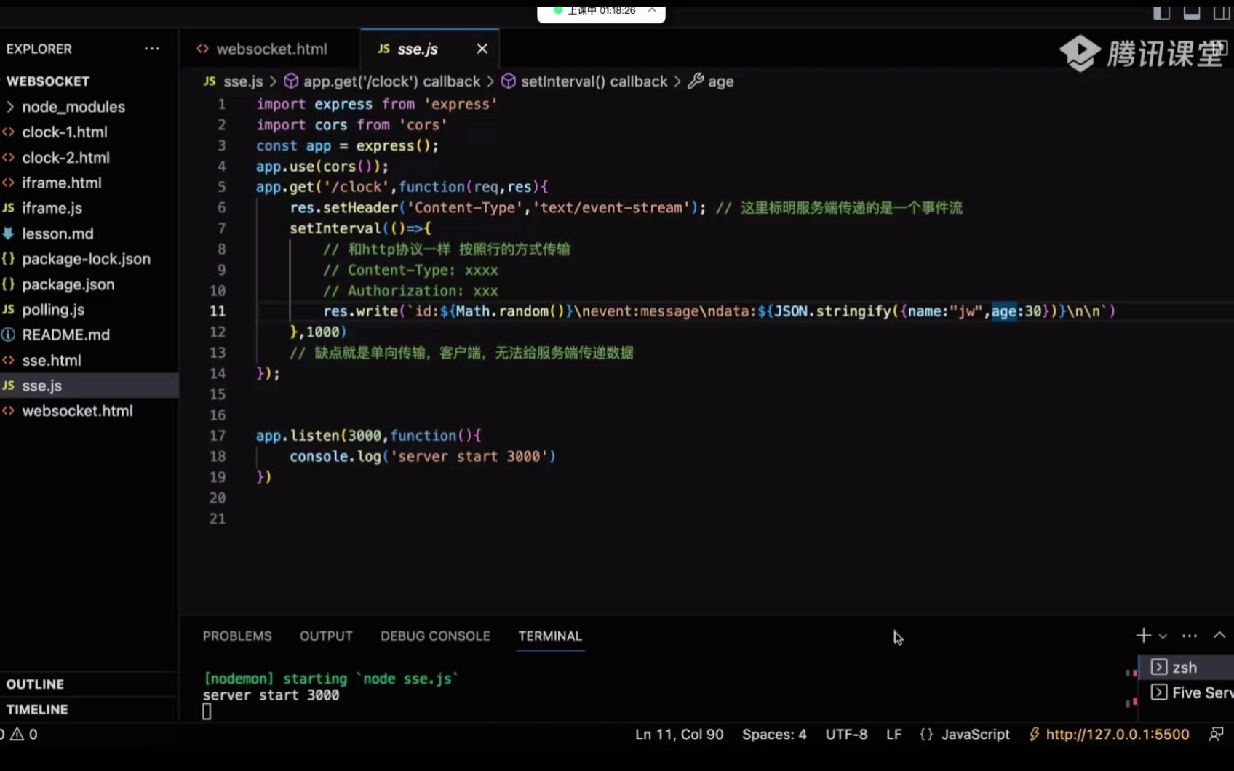Open Explorer view actions via ellipsis icon
This screenshot has height=771, width=1234.
pyautogui.click(x=151, y=48)
